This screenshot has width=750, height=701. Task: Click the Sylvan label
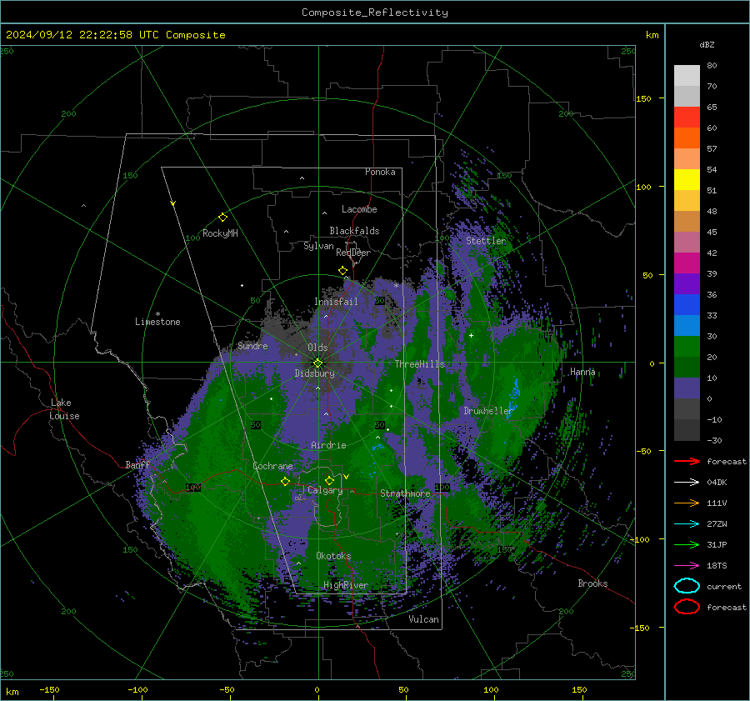(318, 246)
